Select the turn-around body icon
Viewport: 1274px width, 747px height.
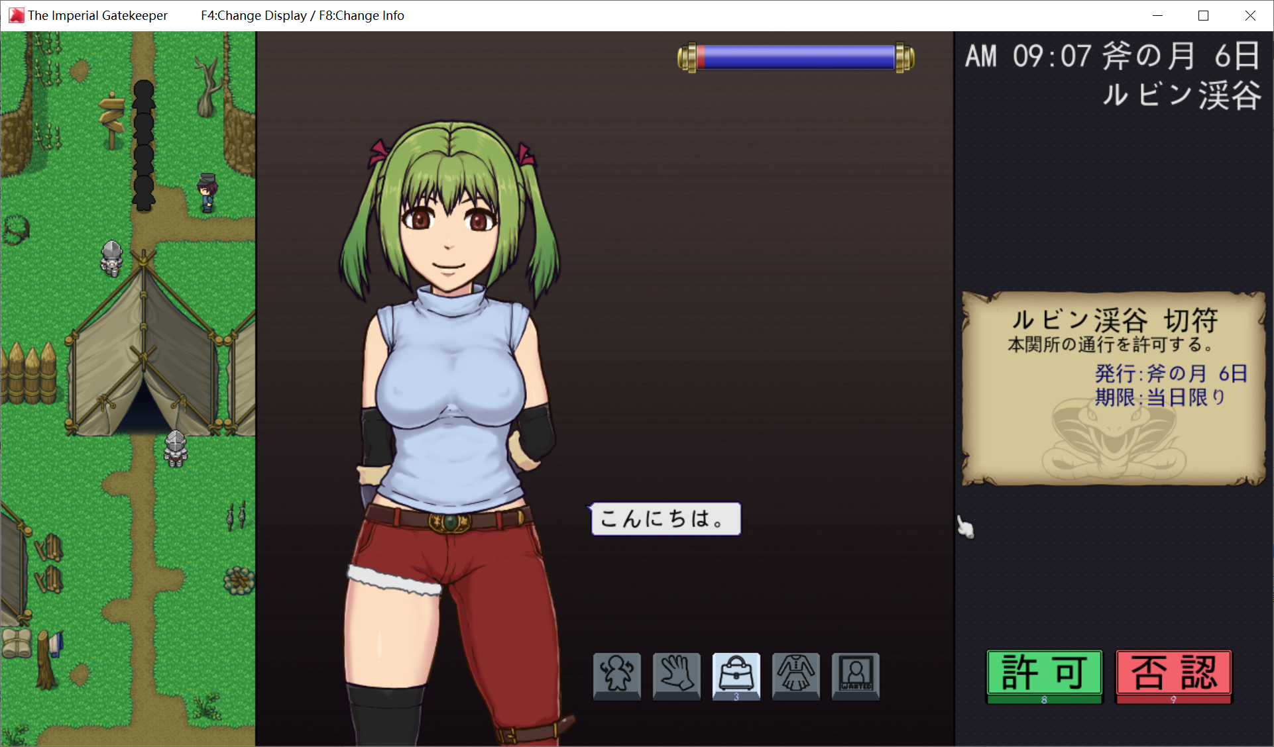[x=617, y=676]
